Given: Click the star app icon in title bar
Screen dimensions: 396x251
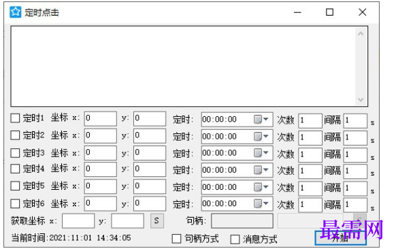Looking at the screenshot, I should pos(16,12).
